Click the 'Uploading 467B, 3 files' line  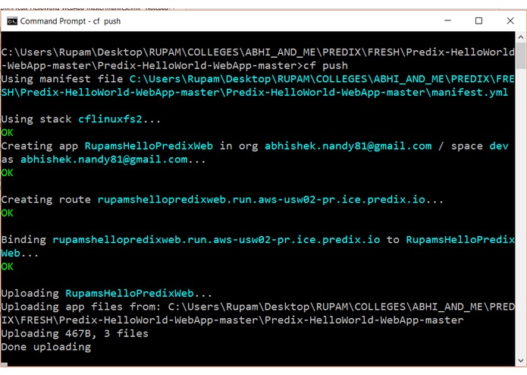(x=74, y=334)
